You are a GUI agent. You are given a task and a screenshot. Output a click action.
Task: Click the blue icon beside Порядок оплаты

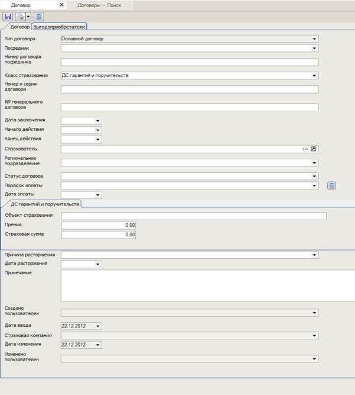point(331,185)
